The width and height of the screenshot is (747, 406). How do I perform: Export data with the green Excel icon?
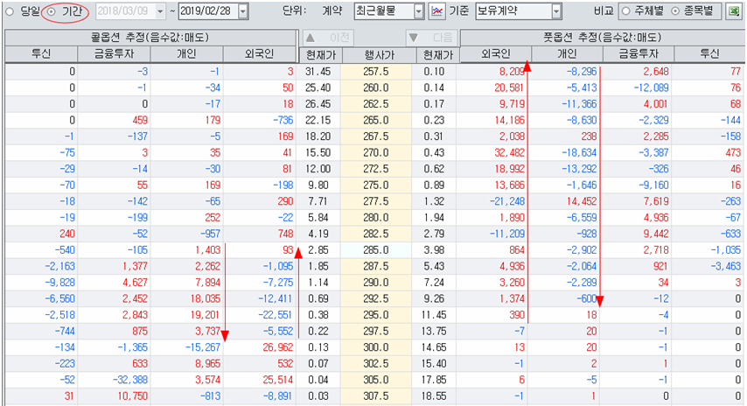click(733, 11)
